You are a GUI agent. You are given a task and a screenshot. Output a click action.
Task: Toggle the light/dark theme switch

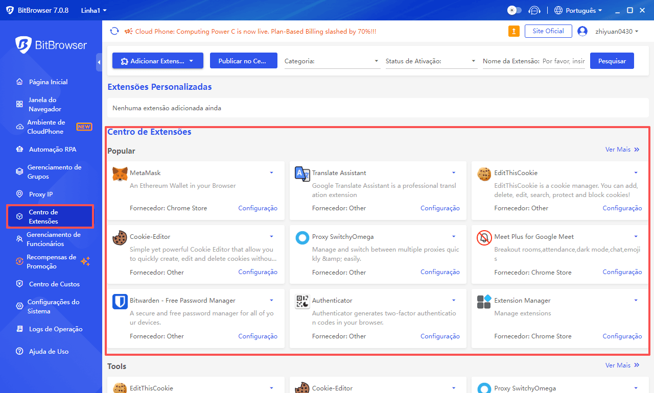[x=513, y=10]
